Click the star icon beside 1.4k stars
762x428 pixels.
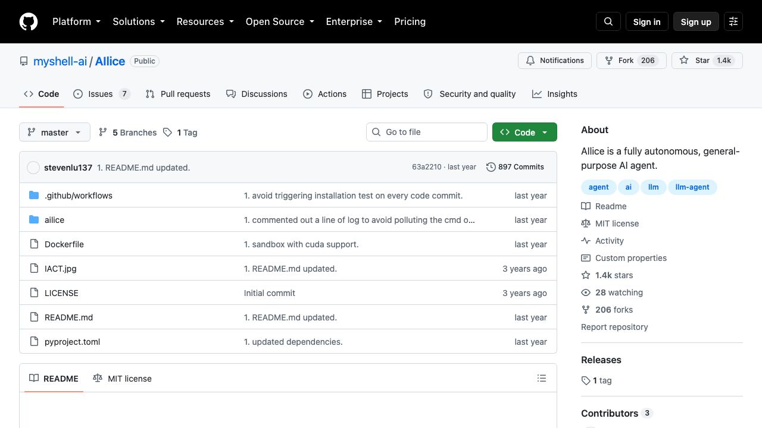tap(586, 275)
